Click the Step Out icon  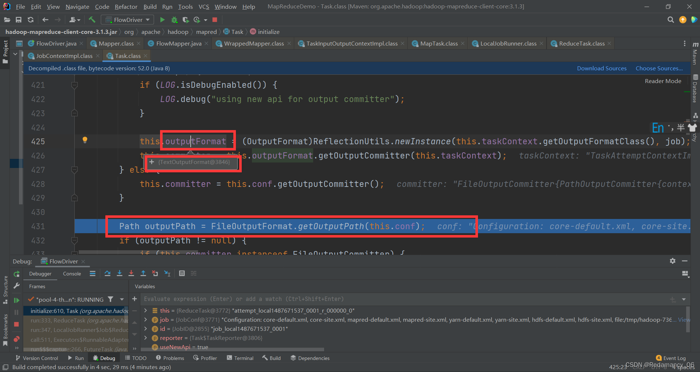[143, 273]
